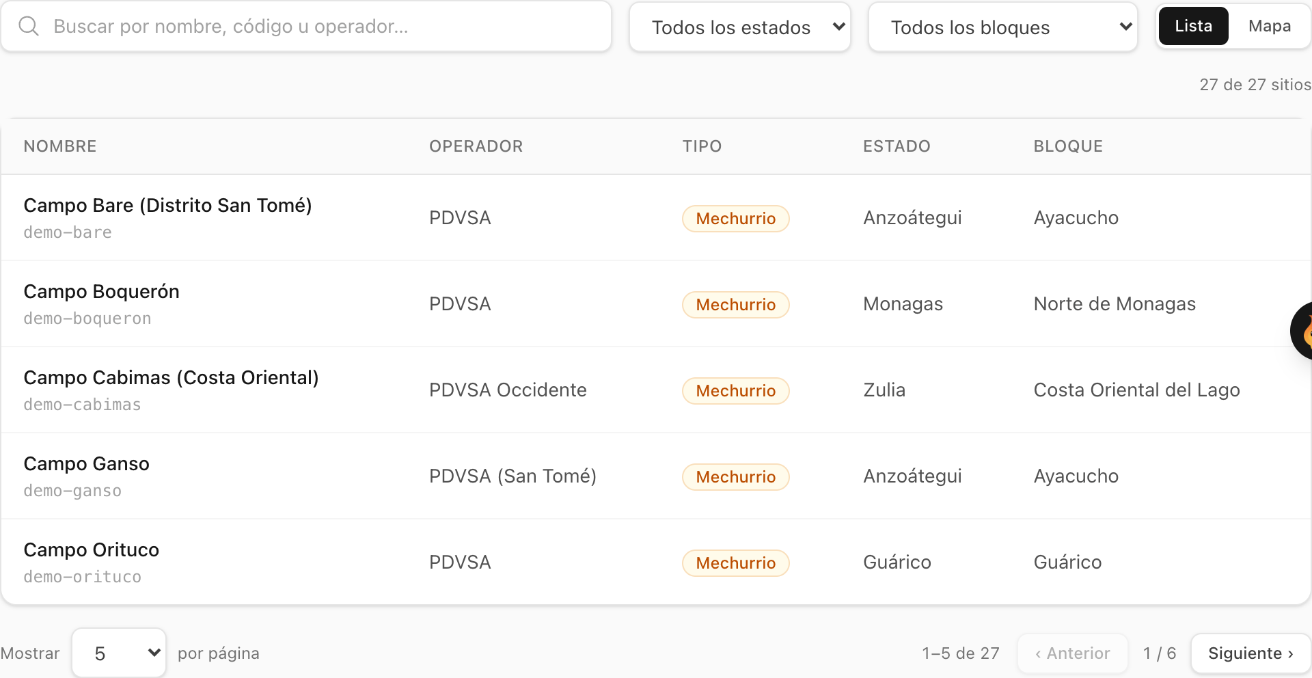Open the Campo Boquerón site entry
1312x678 pixels.
(x=656, y=303)
